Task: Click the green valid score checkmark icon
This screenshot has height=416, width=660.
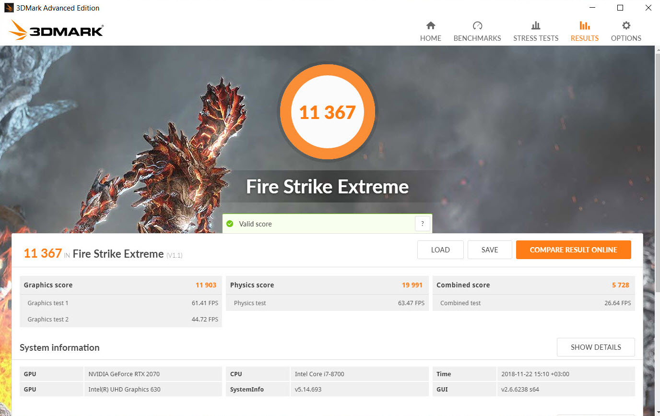Action: pyautogui.click(x=230, y=224)
